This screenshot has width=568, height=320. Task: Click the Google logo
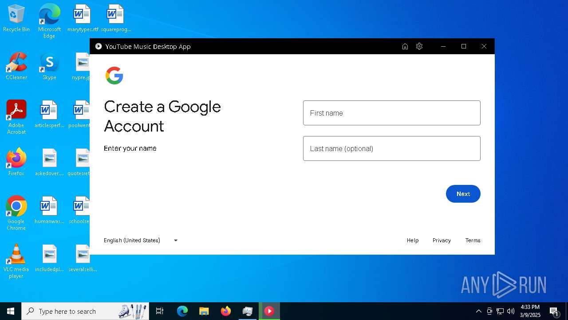click(x=114, y=76)
